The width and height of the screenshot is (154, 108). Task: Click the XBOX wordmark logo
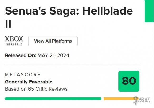(14, 39)
